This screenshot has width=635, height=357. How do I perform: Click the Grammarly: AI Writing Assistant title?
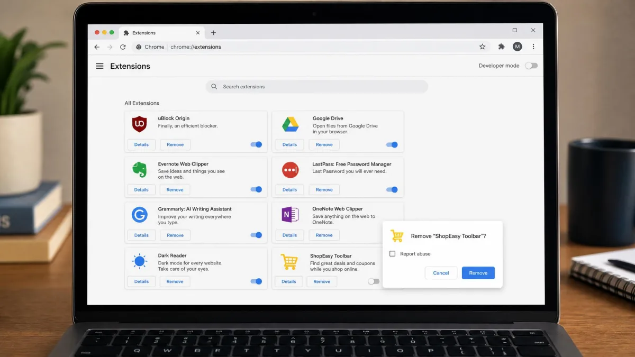click(x=195, y=209)
